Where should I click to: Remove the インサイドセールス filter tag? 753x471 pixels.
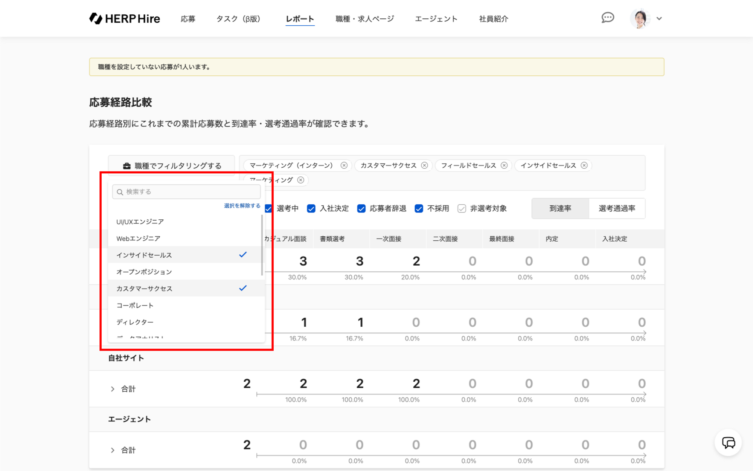(x=584, y=165)
